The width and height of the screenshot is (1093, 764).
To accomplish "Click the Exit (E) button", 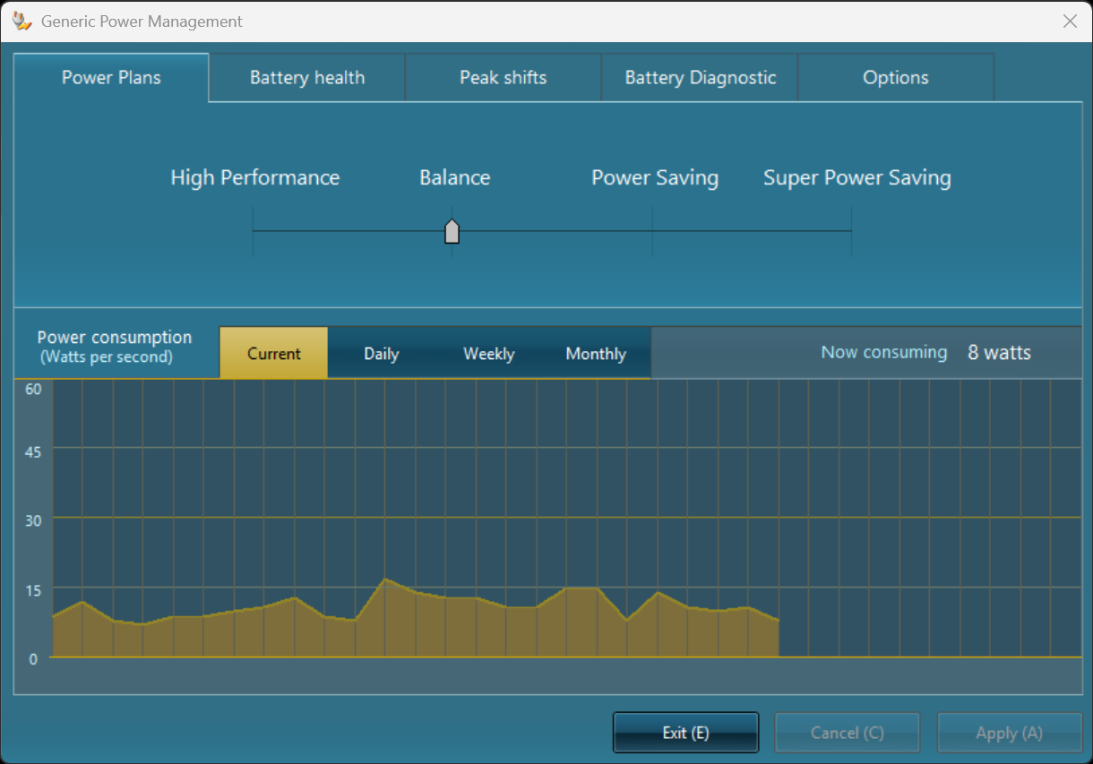I will pyautogui.click(x=686, y=733).
